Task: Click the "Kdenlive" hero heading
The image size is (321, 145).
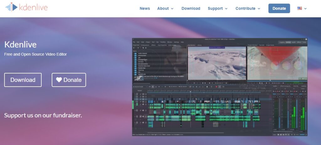Action: [x=20, y=45]
